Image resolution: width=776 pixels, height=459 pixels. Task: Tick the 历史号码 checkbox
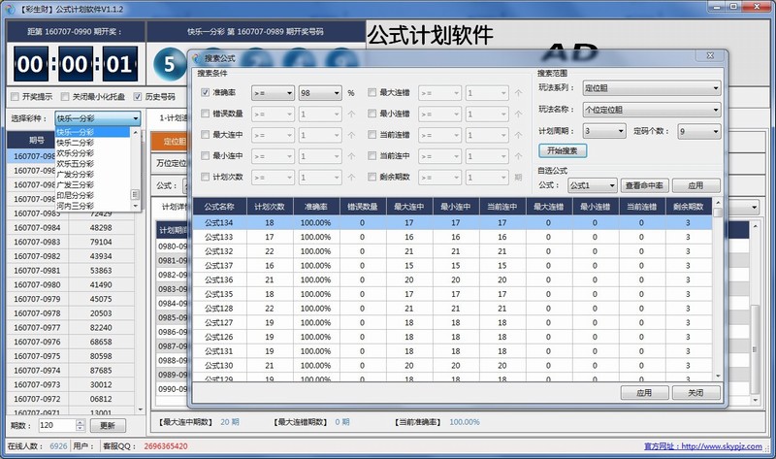(x=137, y=97)
